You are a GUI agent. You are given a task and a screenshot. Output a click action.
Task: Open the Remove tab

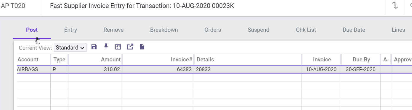[x=113, y=30]
